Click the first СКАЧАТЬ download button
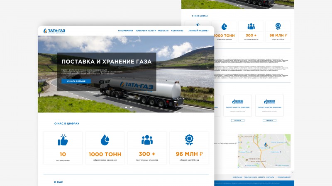332x186 pixels. [x=237, y=120]
